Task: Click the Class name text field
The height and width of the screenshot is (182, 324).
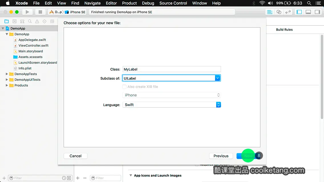Action: (x=172, y=69)
